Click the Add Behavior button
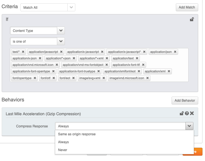The width and height of the screenshot is (205, 161). click(x=185, y=101)
